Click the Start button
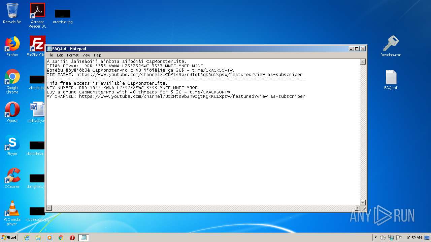Image resolution: width=431 pixels, height=242 pixels. coord(9,238)
